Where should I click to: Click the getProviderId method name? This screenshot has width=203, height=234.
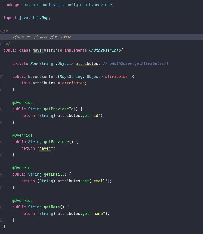tap(59, 109)
